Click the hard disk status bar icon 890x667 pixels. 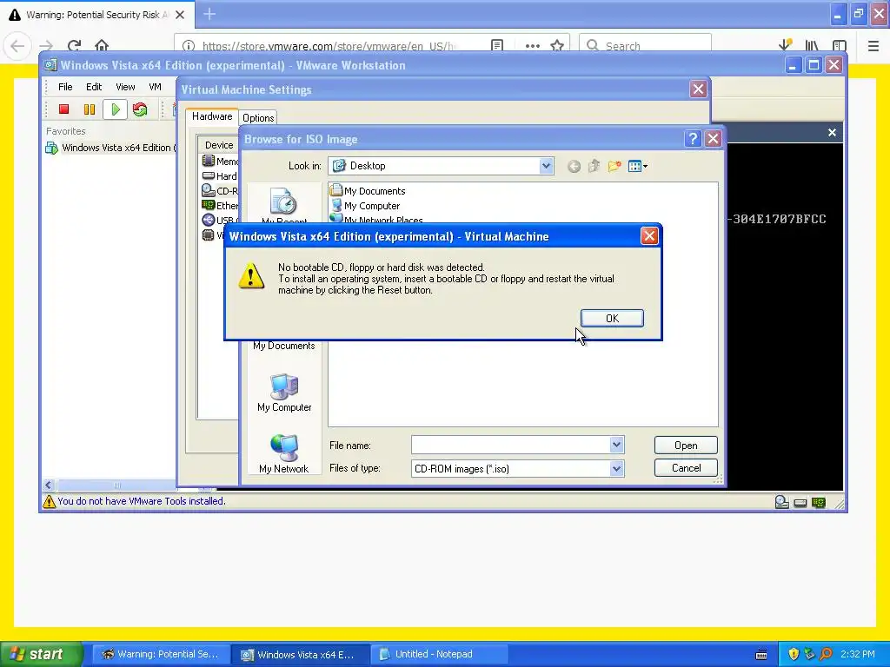click(800, 503)
